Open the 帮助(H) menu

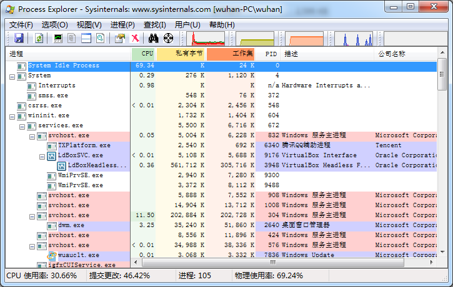pos(222,25)
